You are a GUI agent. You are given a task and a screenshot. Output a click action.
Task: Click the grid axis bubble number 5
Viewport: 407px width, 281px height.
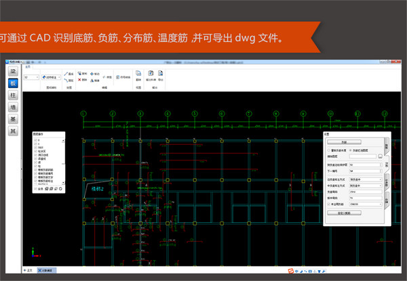[x=195, y=114]
